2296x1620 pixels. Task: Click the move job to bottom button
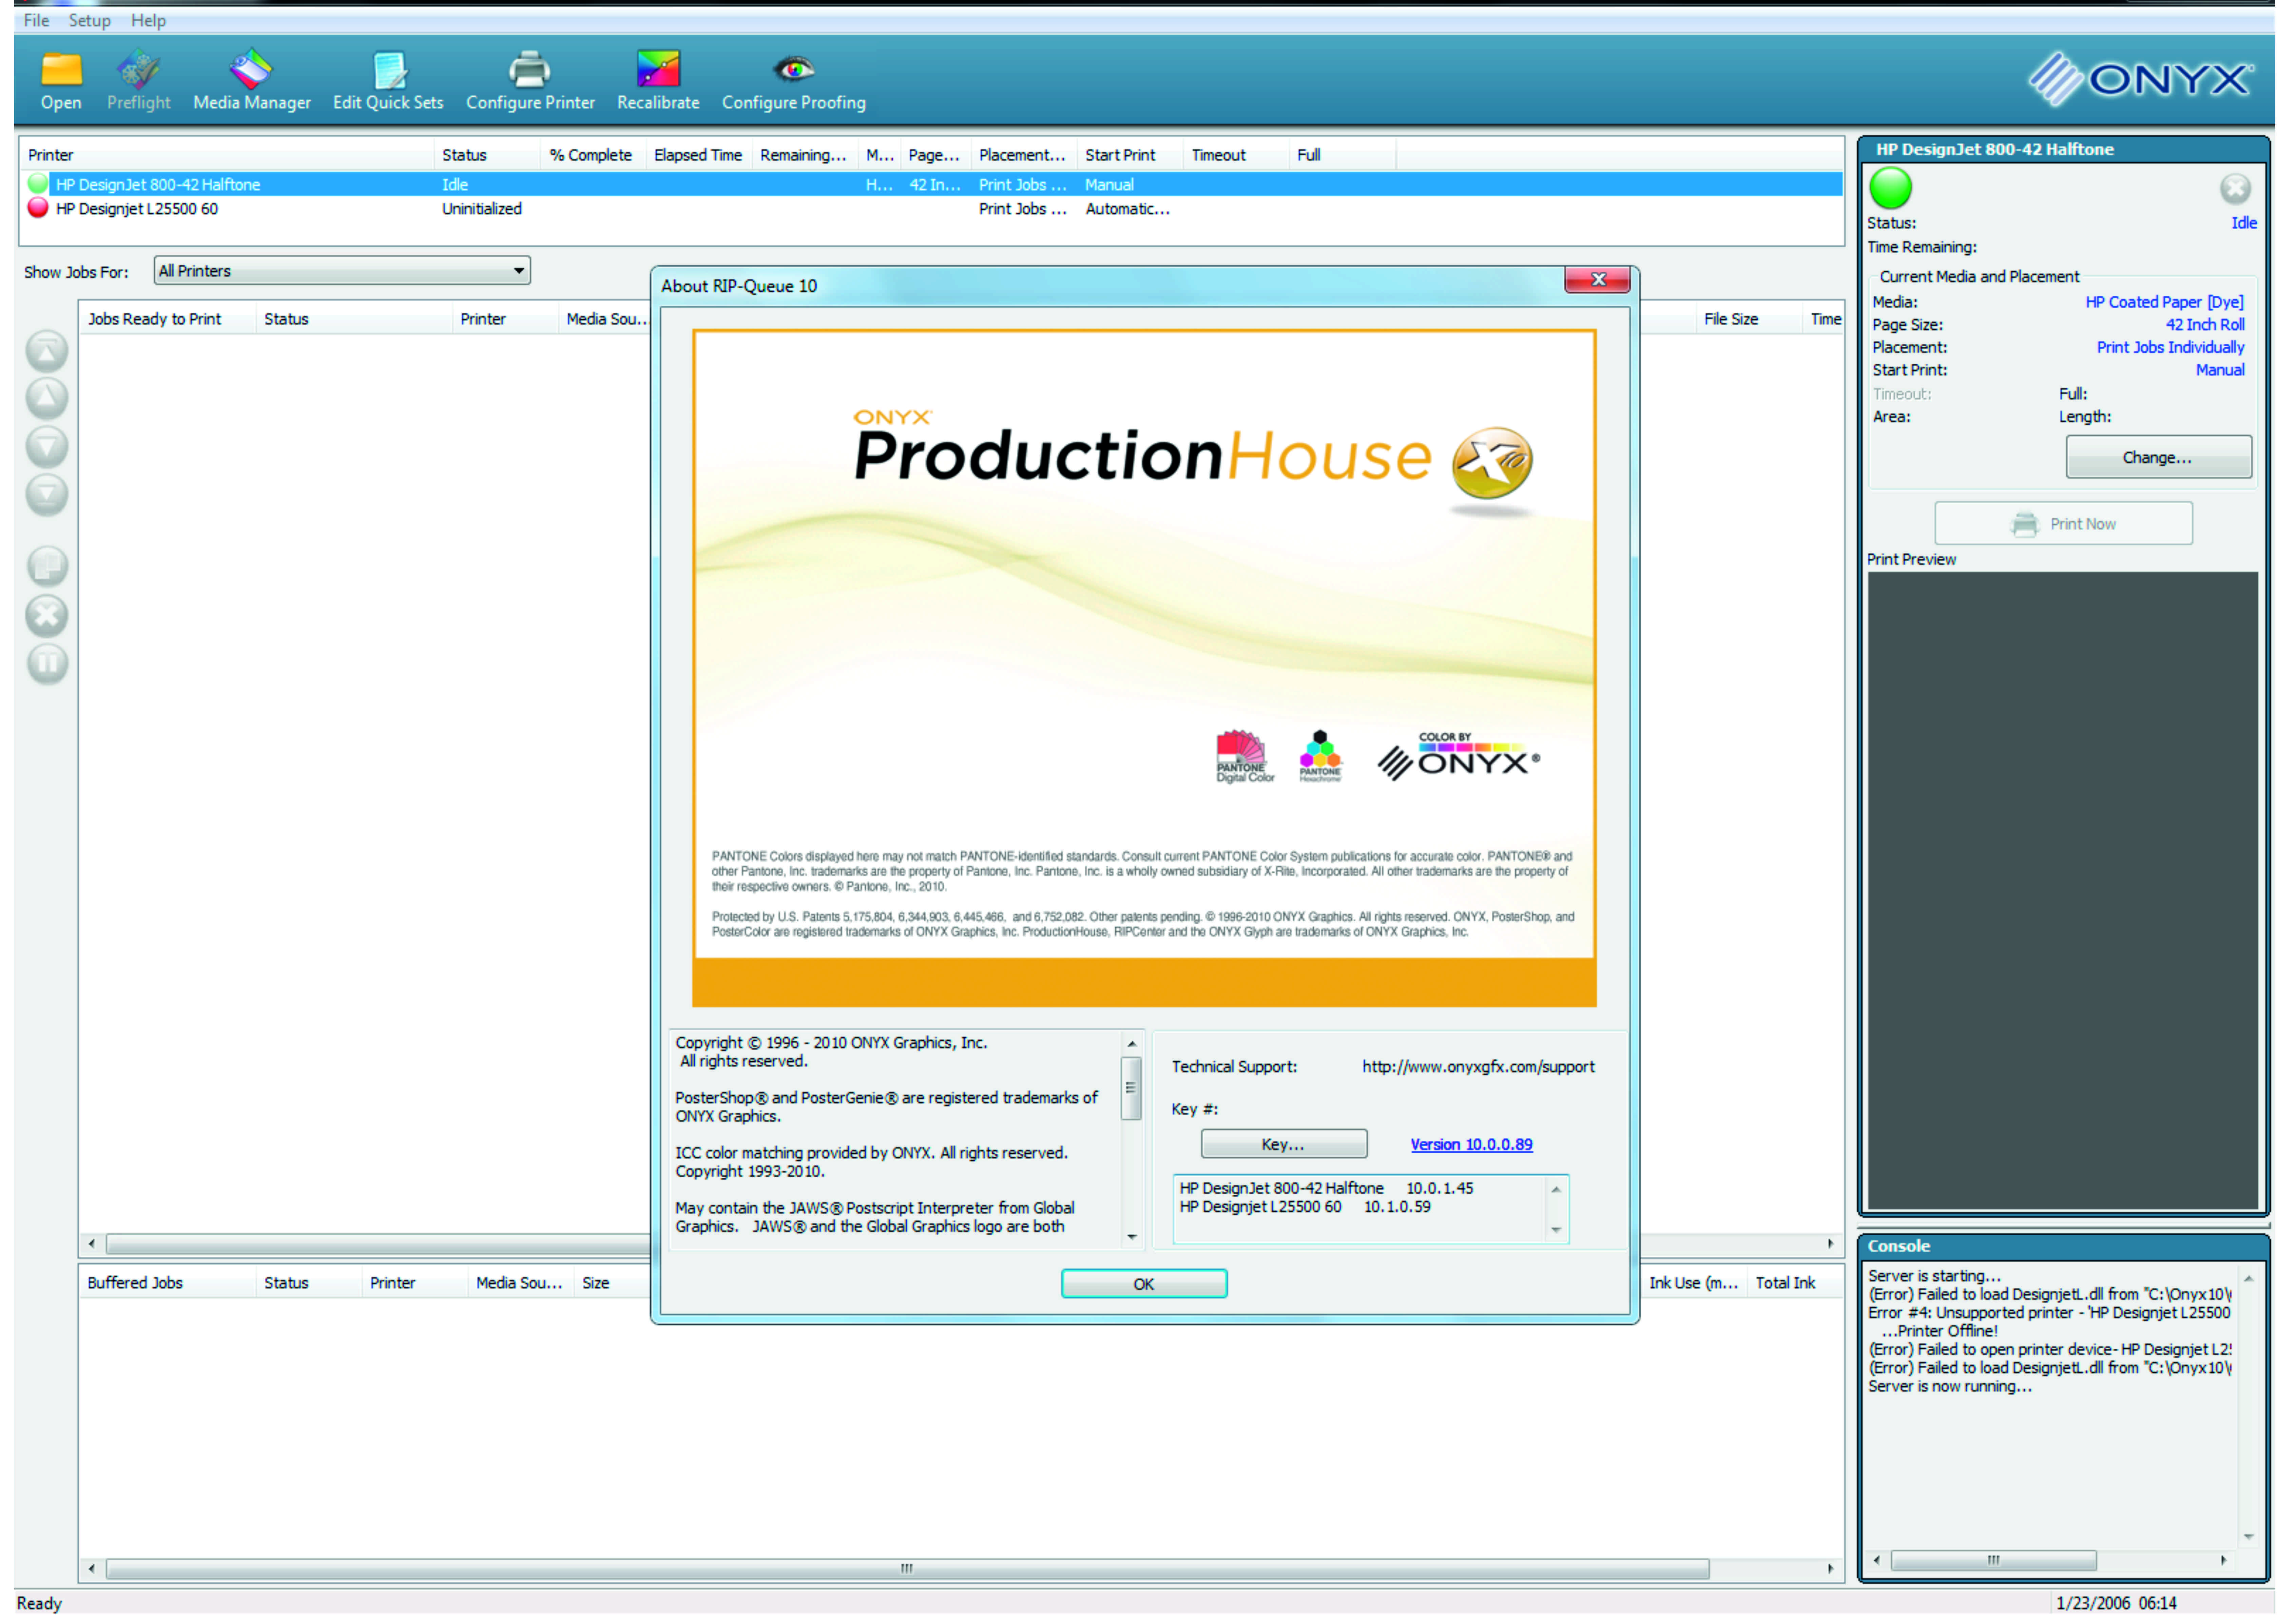(x=47, y=495)
